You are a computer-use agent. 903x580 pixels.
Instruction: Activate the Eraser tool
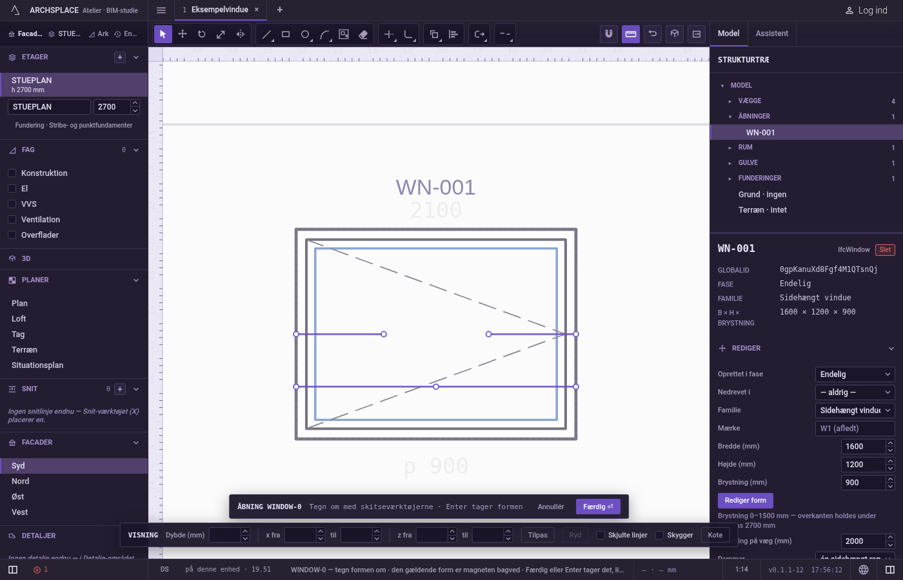[363, 34]
